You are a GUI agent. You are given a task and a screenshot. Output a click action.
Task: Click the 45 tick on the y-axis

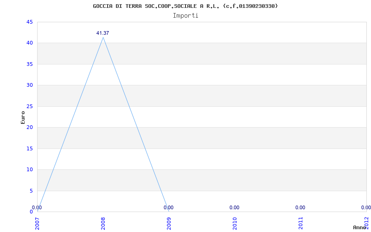[30, 22]
